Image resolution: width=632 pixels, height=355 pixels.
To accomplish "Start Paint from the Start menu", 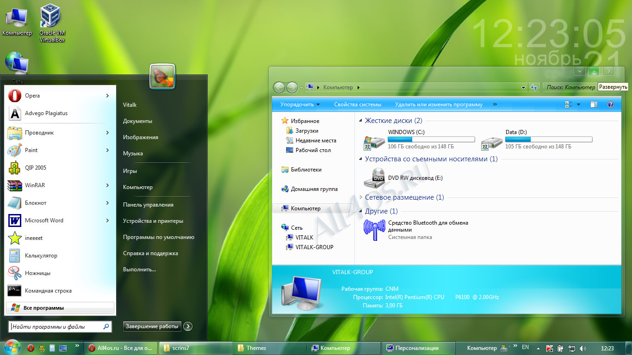I will click(x=59, y=150).
